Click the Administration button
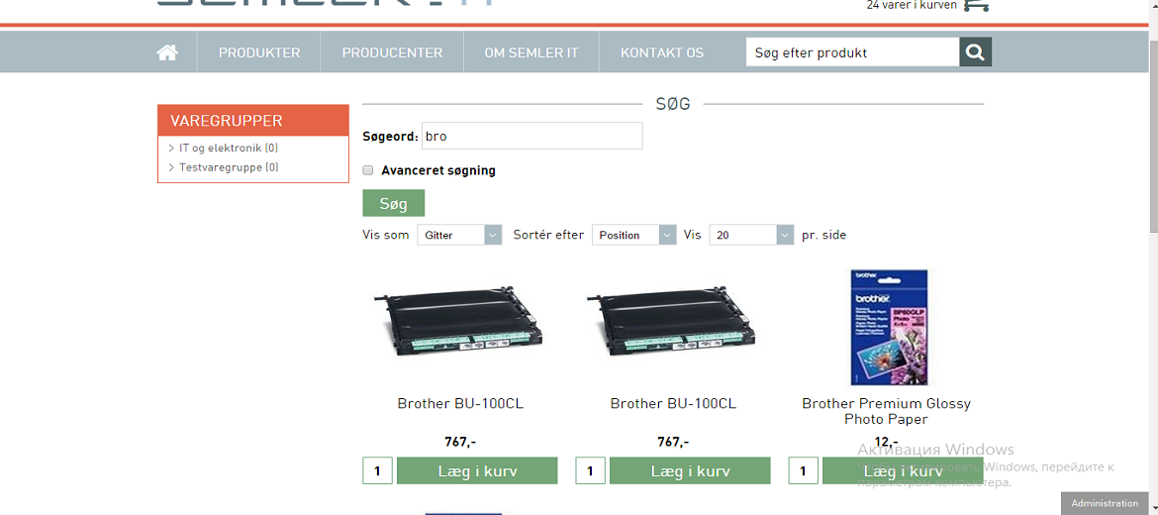Image resolution: width=1158 pixels, height=515 pixels. click(x=1105, y=503)
